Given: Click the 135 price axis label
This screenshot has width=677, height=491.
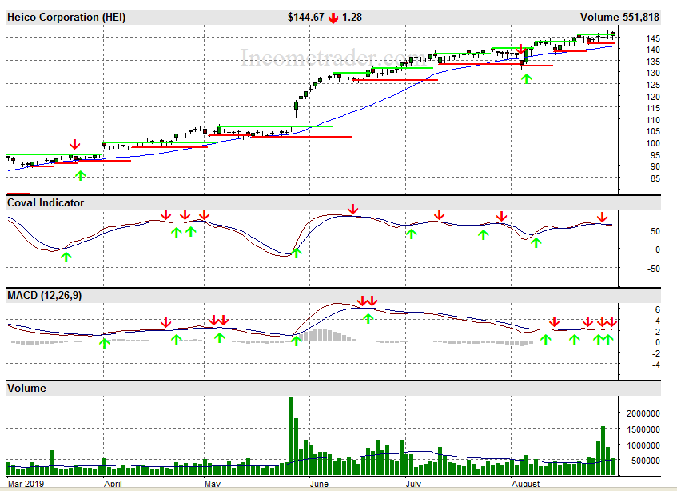Looking at the screenshot, I should pos(653,62).
